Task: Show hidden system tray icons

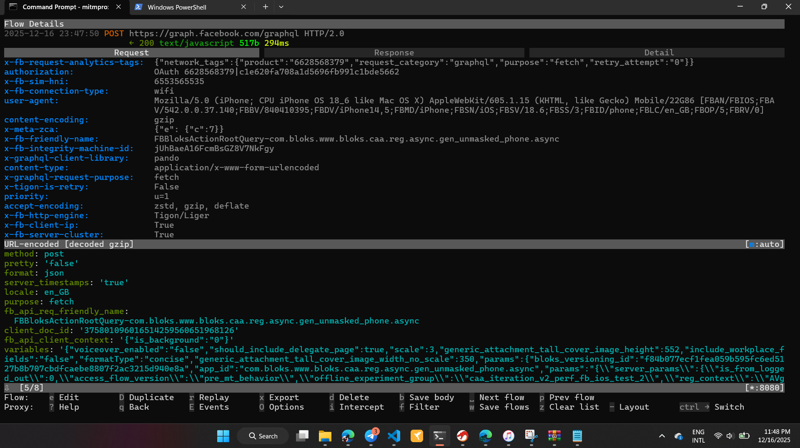Action: pyautogui.click(x=662, y=436)
